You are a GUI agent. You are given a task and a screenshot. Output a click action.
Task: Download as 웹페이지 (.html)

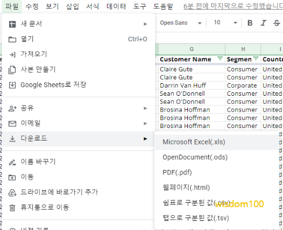[217, 188]
